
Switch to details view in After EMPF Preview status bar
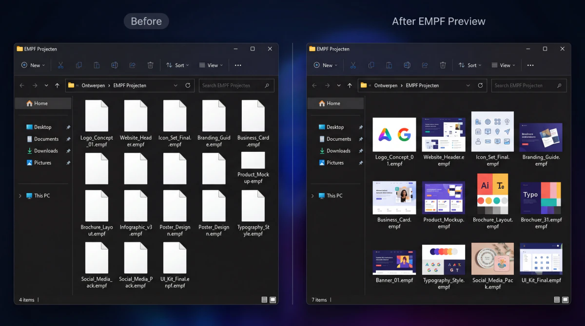(557, 300)
